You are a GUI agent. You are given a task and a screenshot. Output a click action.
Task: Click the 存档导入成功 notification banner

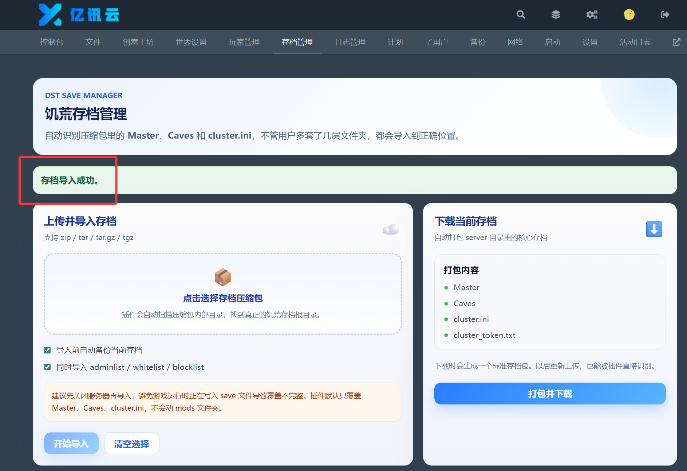tap(355, 180)
